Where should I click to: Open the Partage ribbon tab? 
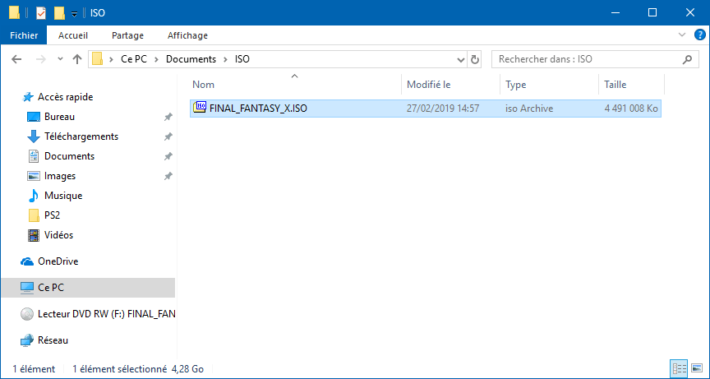point(127,35)
